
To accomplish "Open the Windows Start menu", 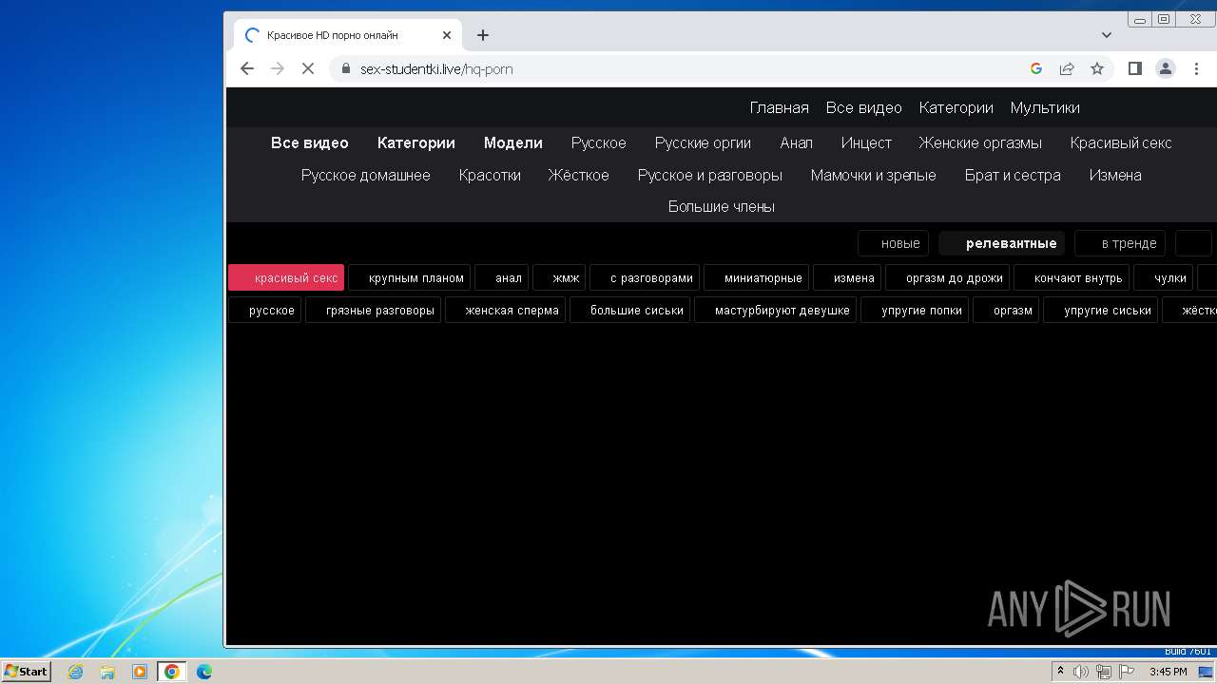I will tap(26, 671).
